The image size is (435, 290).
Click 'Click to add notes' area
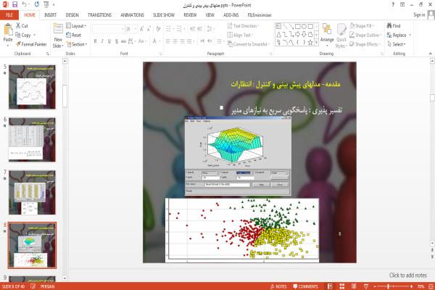click(407, 275)
